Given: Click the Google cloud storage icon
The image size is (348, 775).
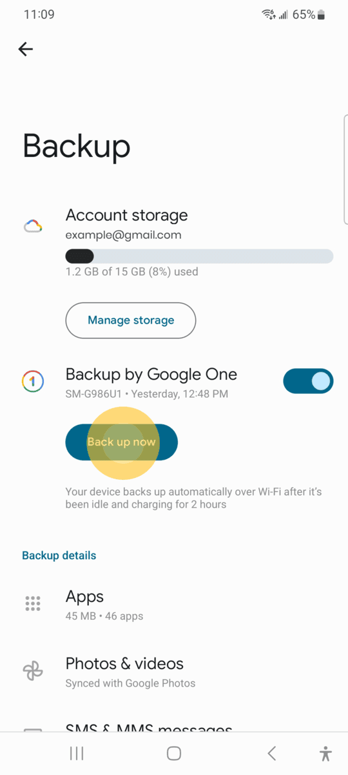Looking at the screenshot, I should (33, 227).
